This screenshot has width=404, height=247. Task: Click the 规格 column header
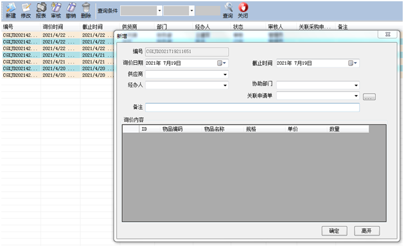(265, 129)
